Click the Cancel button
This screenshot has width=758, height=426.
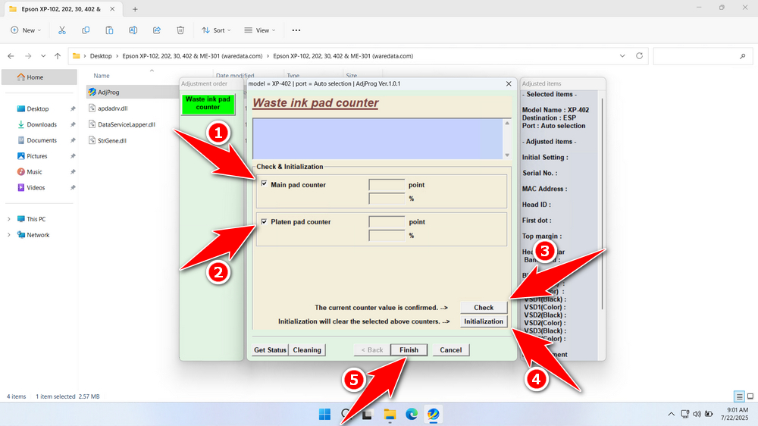point(450,350)
